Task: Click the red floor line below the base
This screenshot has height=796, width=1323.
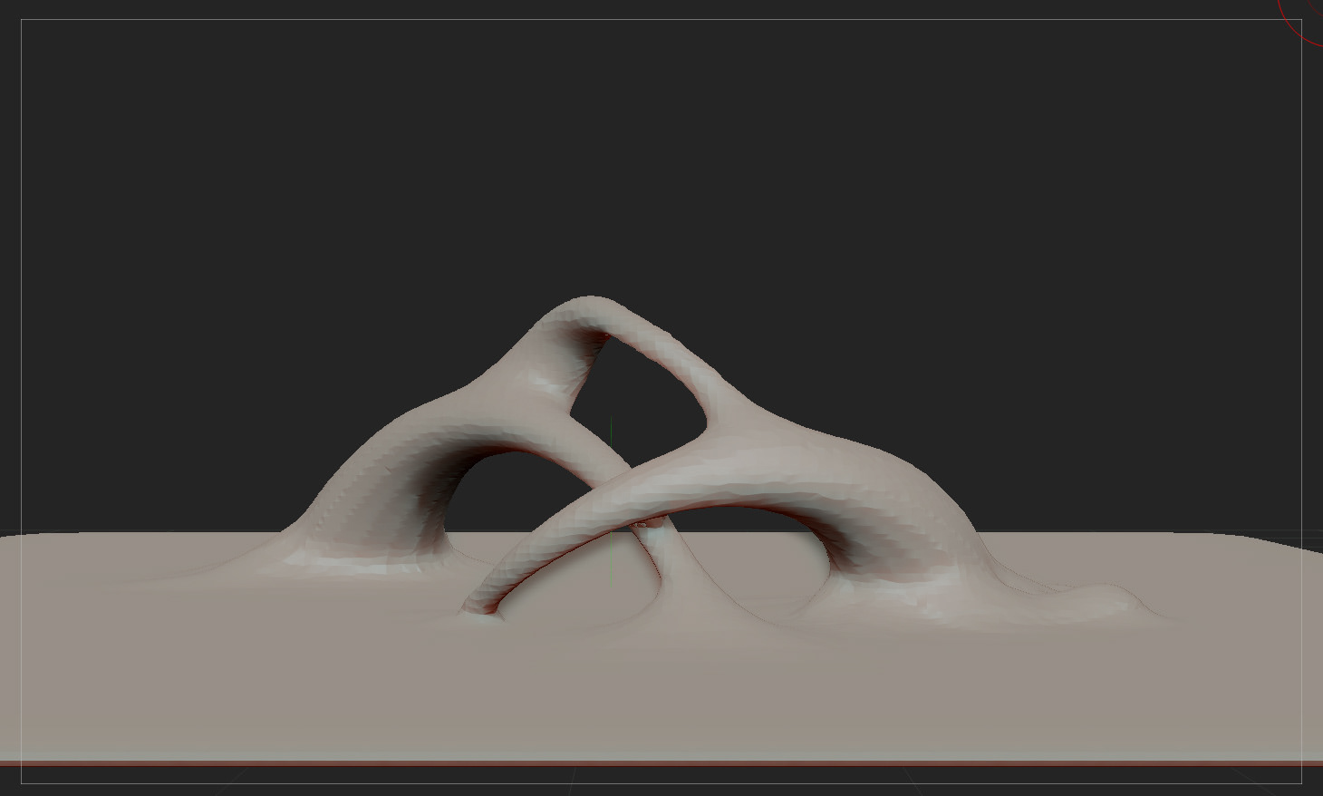Action: coord(661,763)
